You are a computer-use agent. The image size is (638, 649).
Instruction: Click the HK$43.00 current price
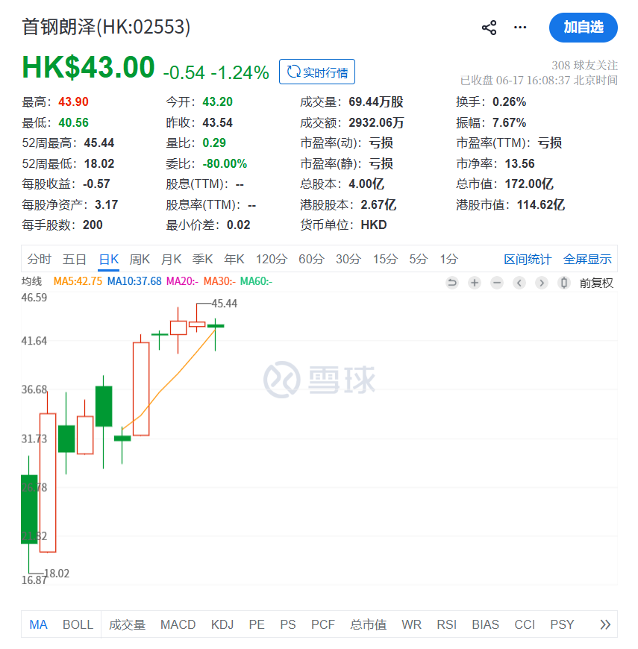(88, 67)
